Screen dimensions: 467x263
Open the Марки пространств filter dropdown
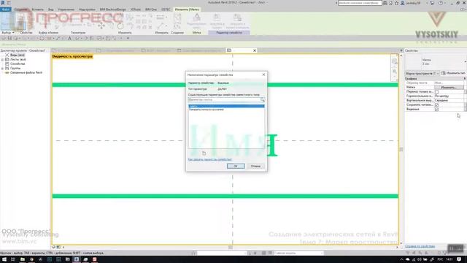(x=422, y=73)
